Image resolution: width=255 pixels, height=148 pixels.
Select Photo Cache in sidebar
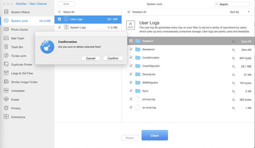[x=27, y=30]
